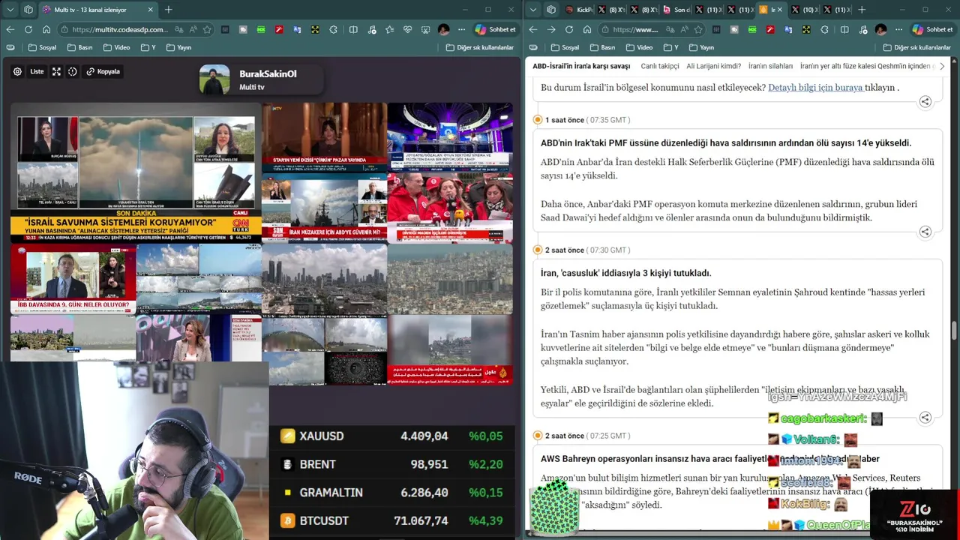Click the GRAMALTIN ticker row
This screenshot has height=540, width=960.
coord(392,493)
